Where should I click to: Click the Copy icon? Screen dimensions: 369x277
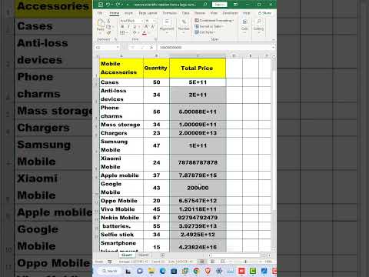108,27
